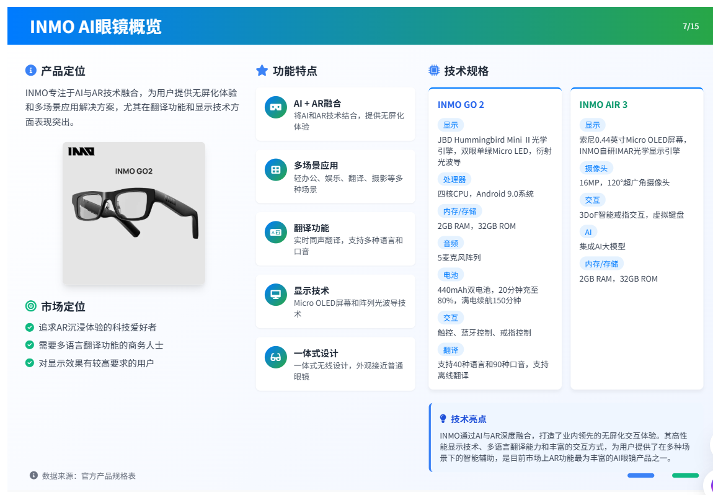This screenshot has height=495, width=713.
Task: Click the 摄像头 tag in INMO AIR 3
Action: click(596, 168)
